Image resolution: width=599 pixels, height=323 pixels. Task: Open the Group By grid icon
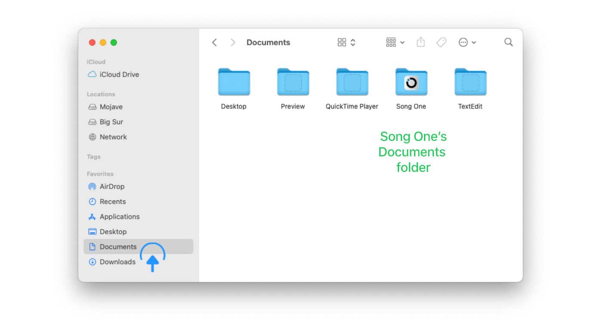pyautogui.click(x=391, y=42)
